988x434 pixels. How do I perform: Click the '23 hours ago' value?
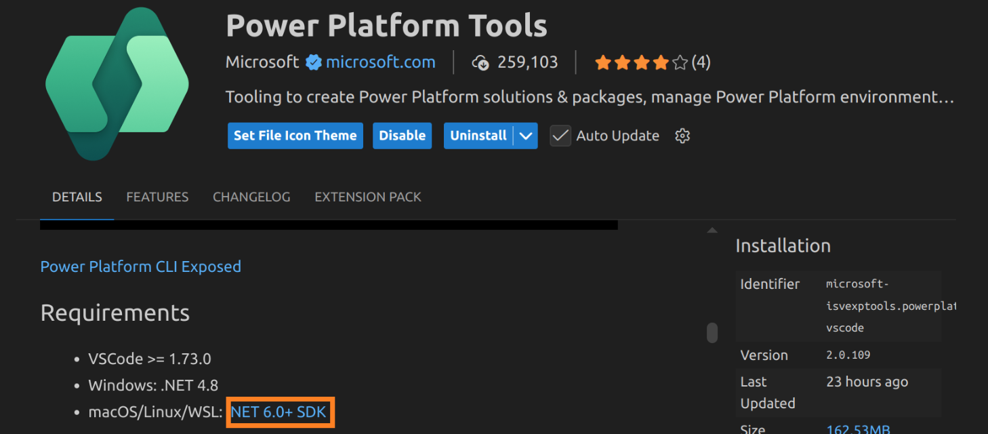pos(867,382)
